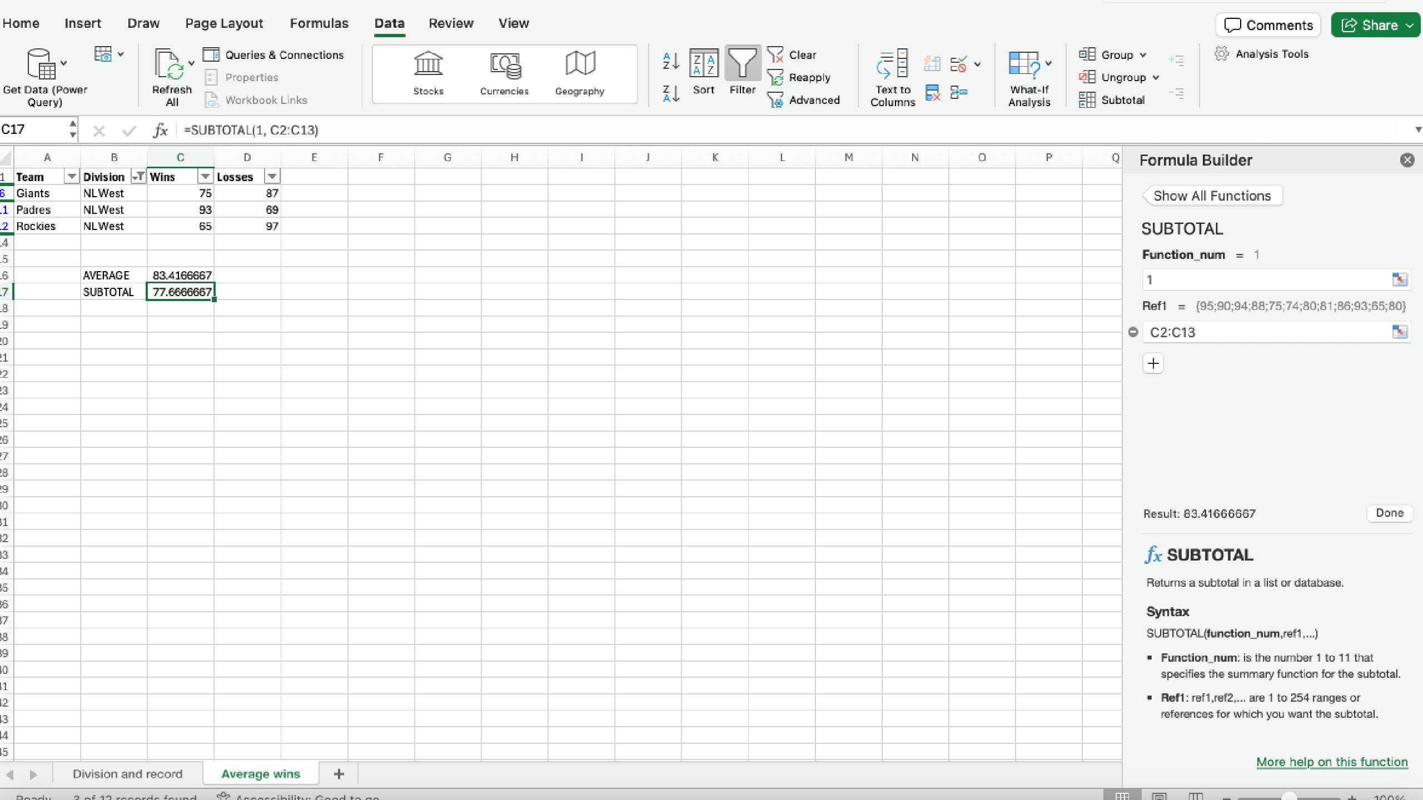1423x800 pixels.
Task: Open the Sort dialog icon
Action: (x=703, y=63)
